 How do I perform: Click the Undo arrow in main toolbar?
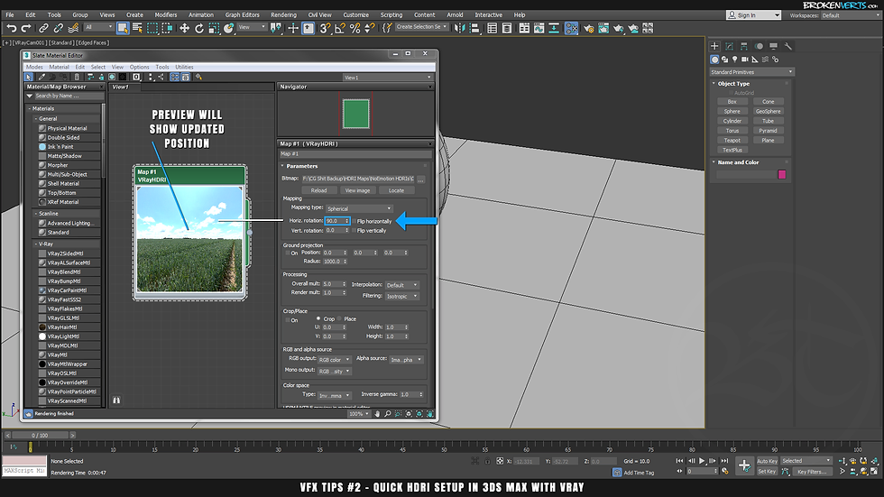tap(11, 28)
